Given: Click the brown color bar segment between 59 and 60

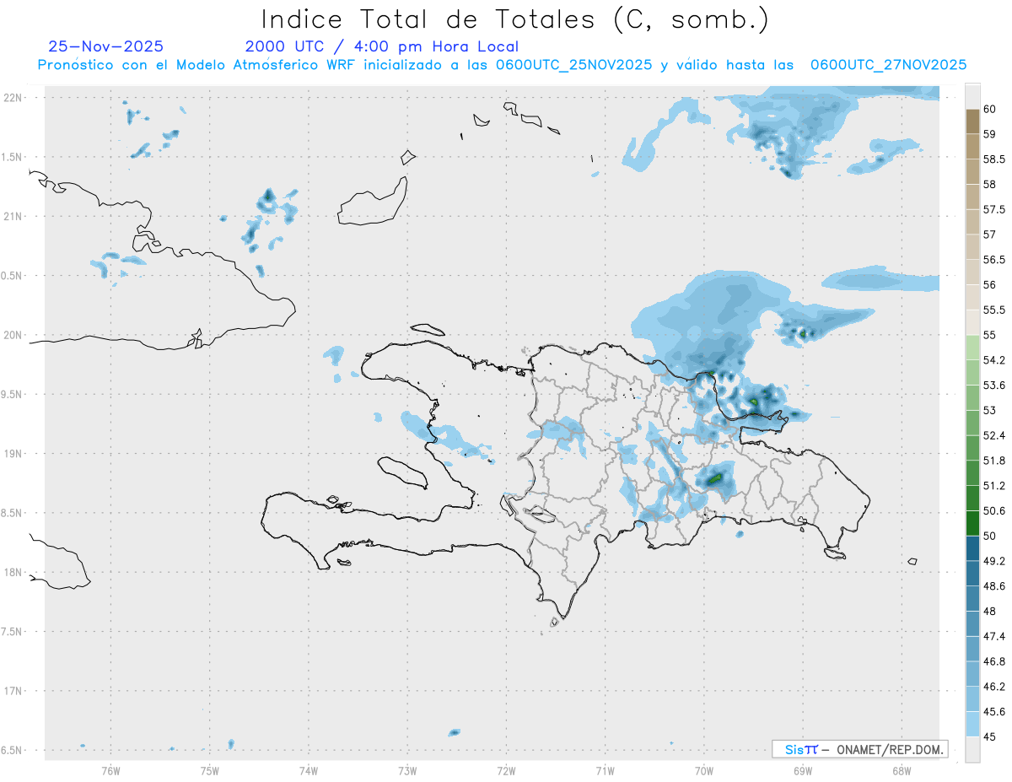Looking at the screenshot, I should pos(972,121).
